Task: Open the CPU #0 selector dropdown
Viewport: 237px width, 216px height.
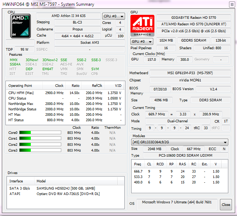Action: [113, 16]
